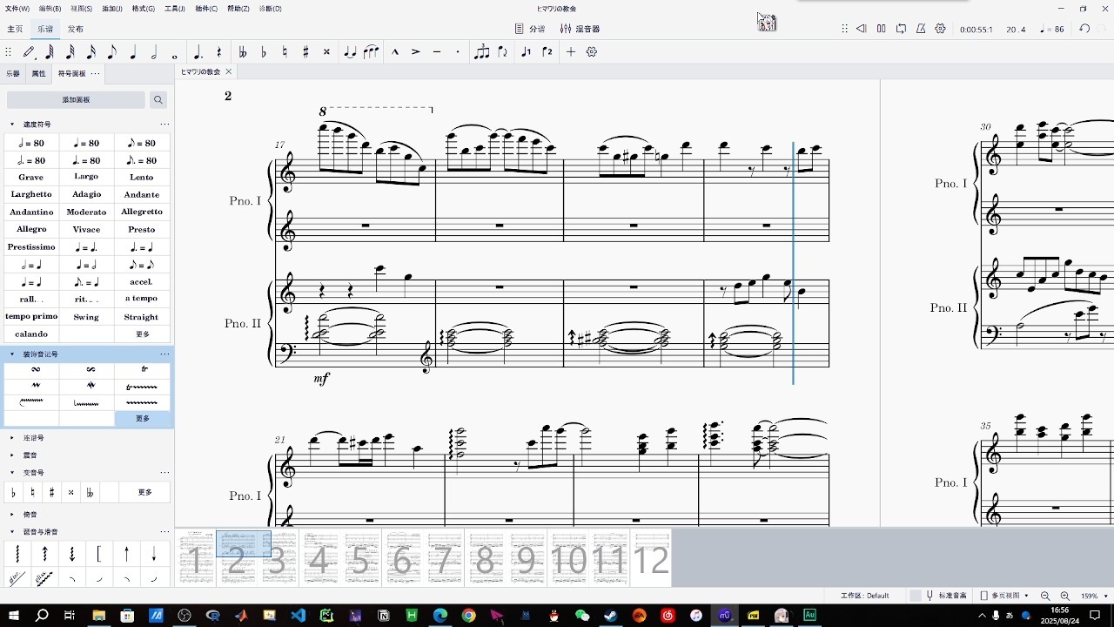
Task: Switch to the 主页 tab
Action: (x=15, y=29)
